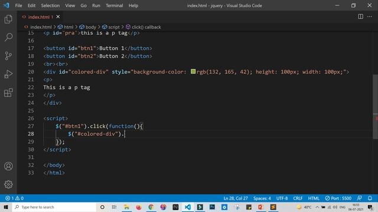Click the errors and warnings count in status bar
Viewport: 378px width, 212px height.
tap(14, 198)
